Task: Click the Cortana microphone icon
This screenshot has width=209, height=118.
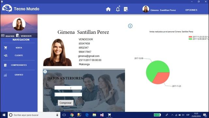Action: [57, 115]
